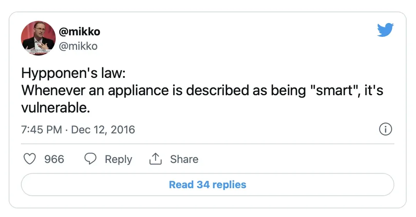Click the gray @mikko handle
The width and height of the screenshot is (416, 217).
pyautogui.click(x=78, y=46)
